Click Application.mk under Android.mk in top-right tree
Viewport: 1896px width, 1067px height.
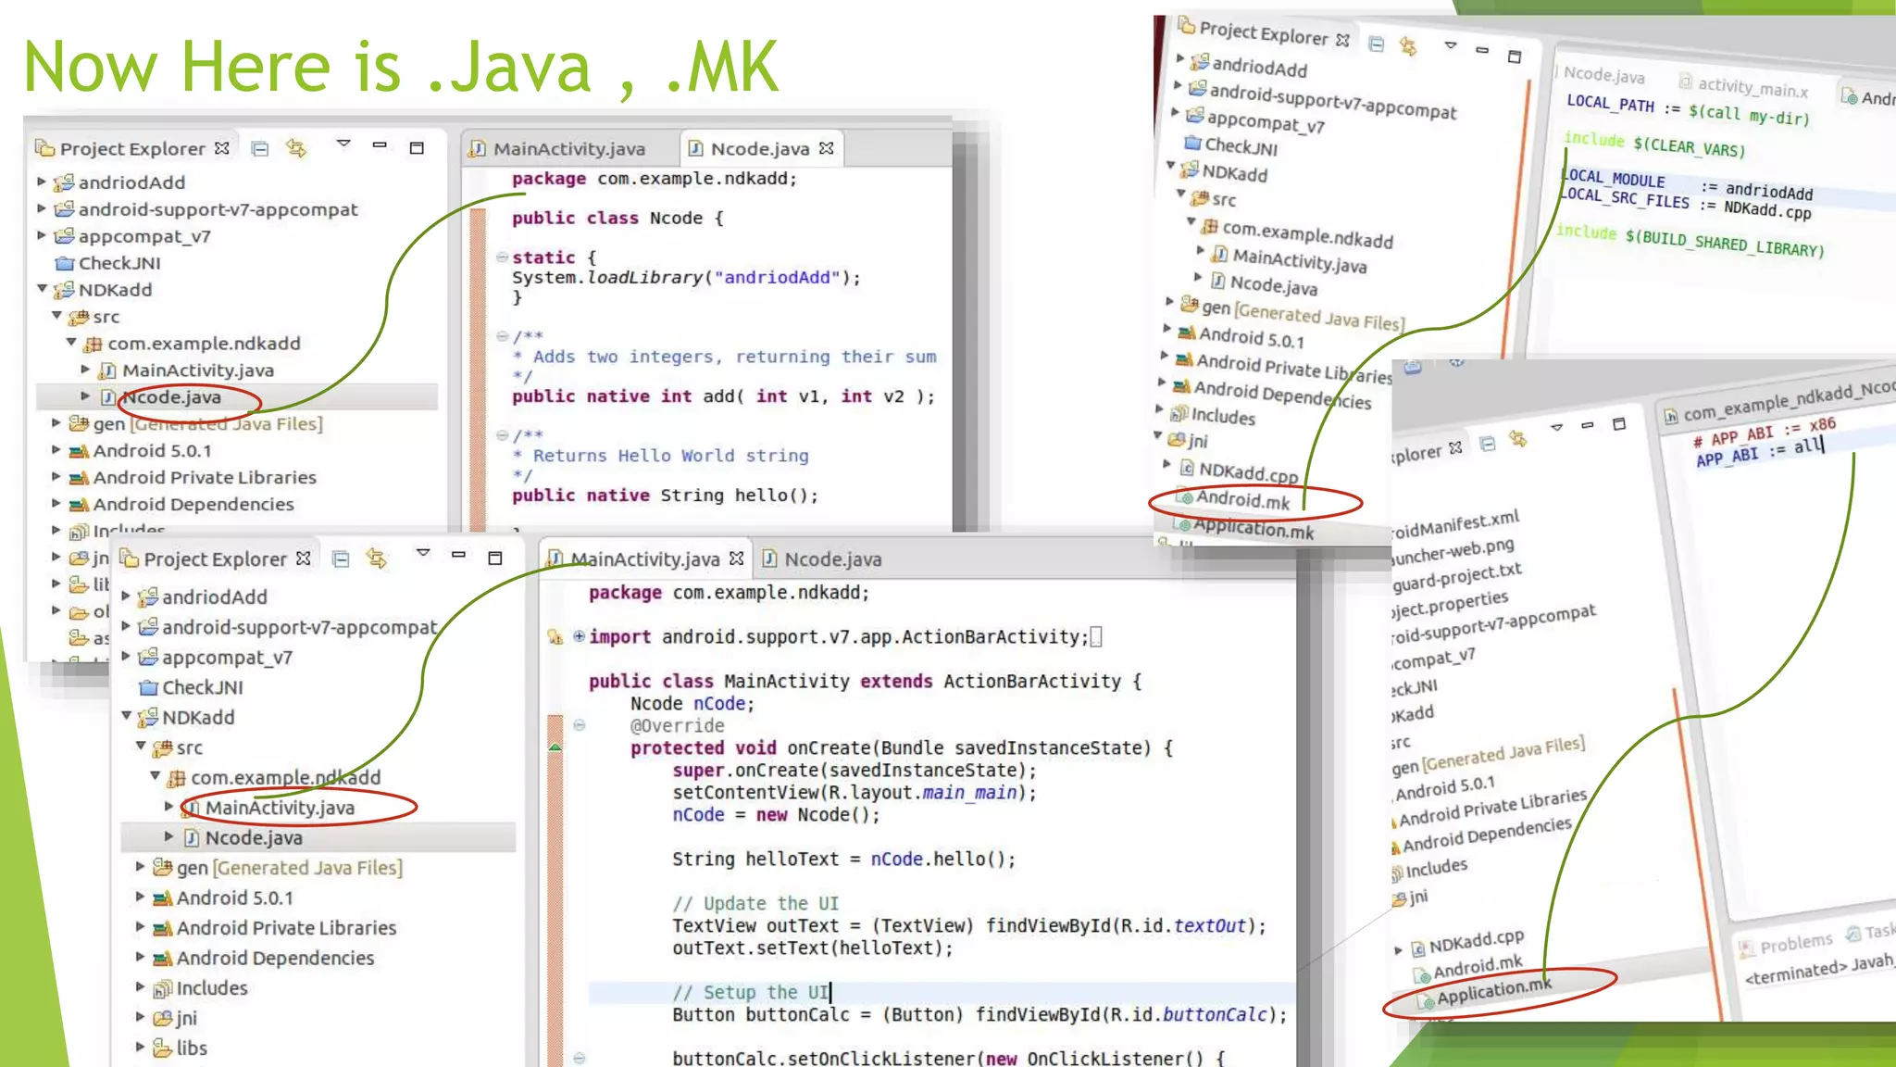click(1254, 529)
